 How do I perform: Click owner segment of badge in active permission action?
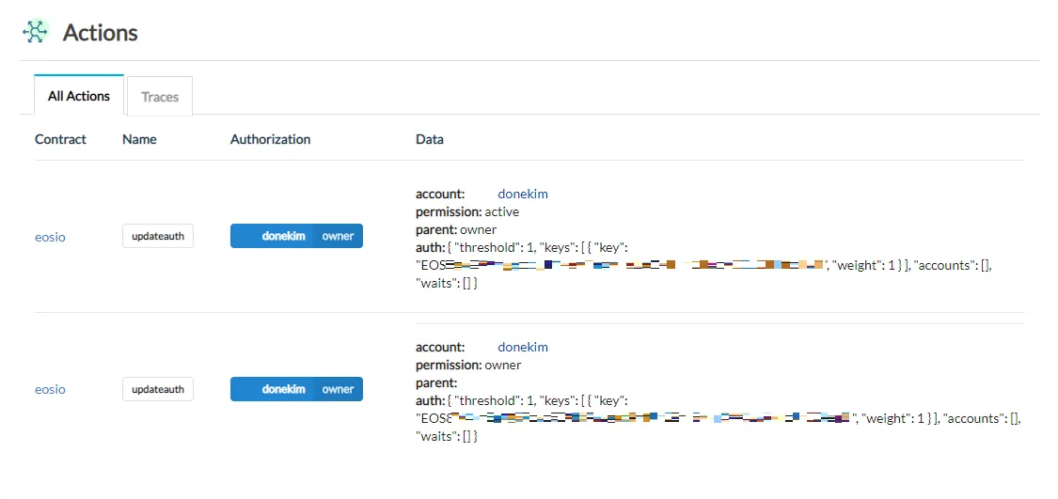(x=338, y=236)
